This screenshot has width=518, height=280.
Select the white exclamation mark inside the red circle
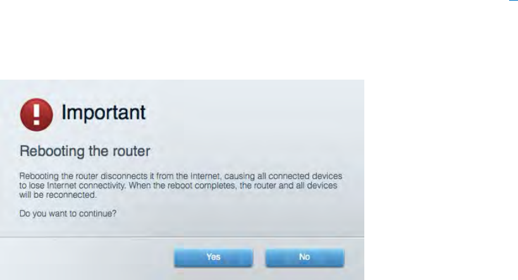[x=36, y=114]
